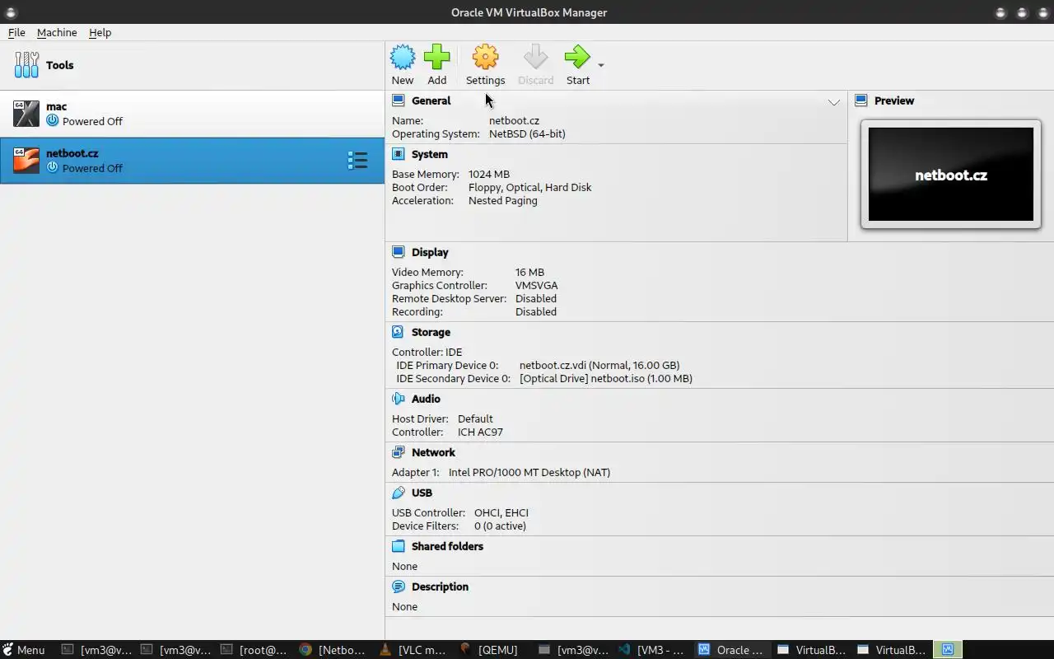Open the Storage settings heading link
This screenshot has height=659, width=1054.
point(431,332)
